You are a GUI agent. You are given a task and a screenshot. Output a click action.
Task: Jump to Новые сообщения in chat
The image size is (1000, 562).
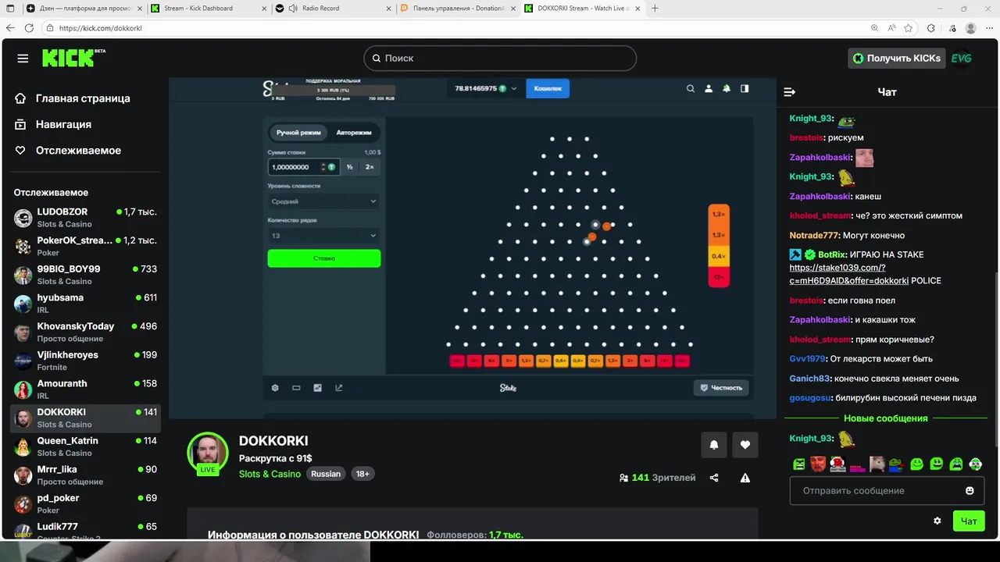886,418
